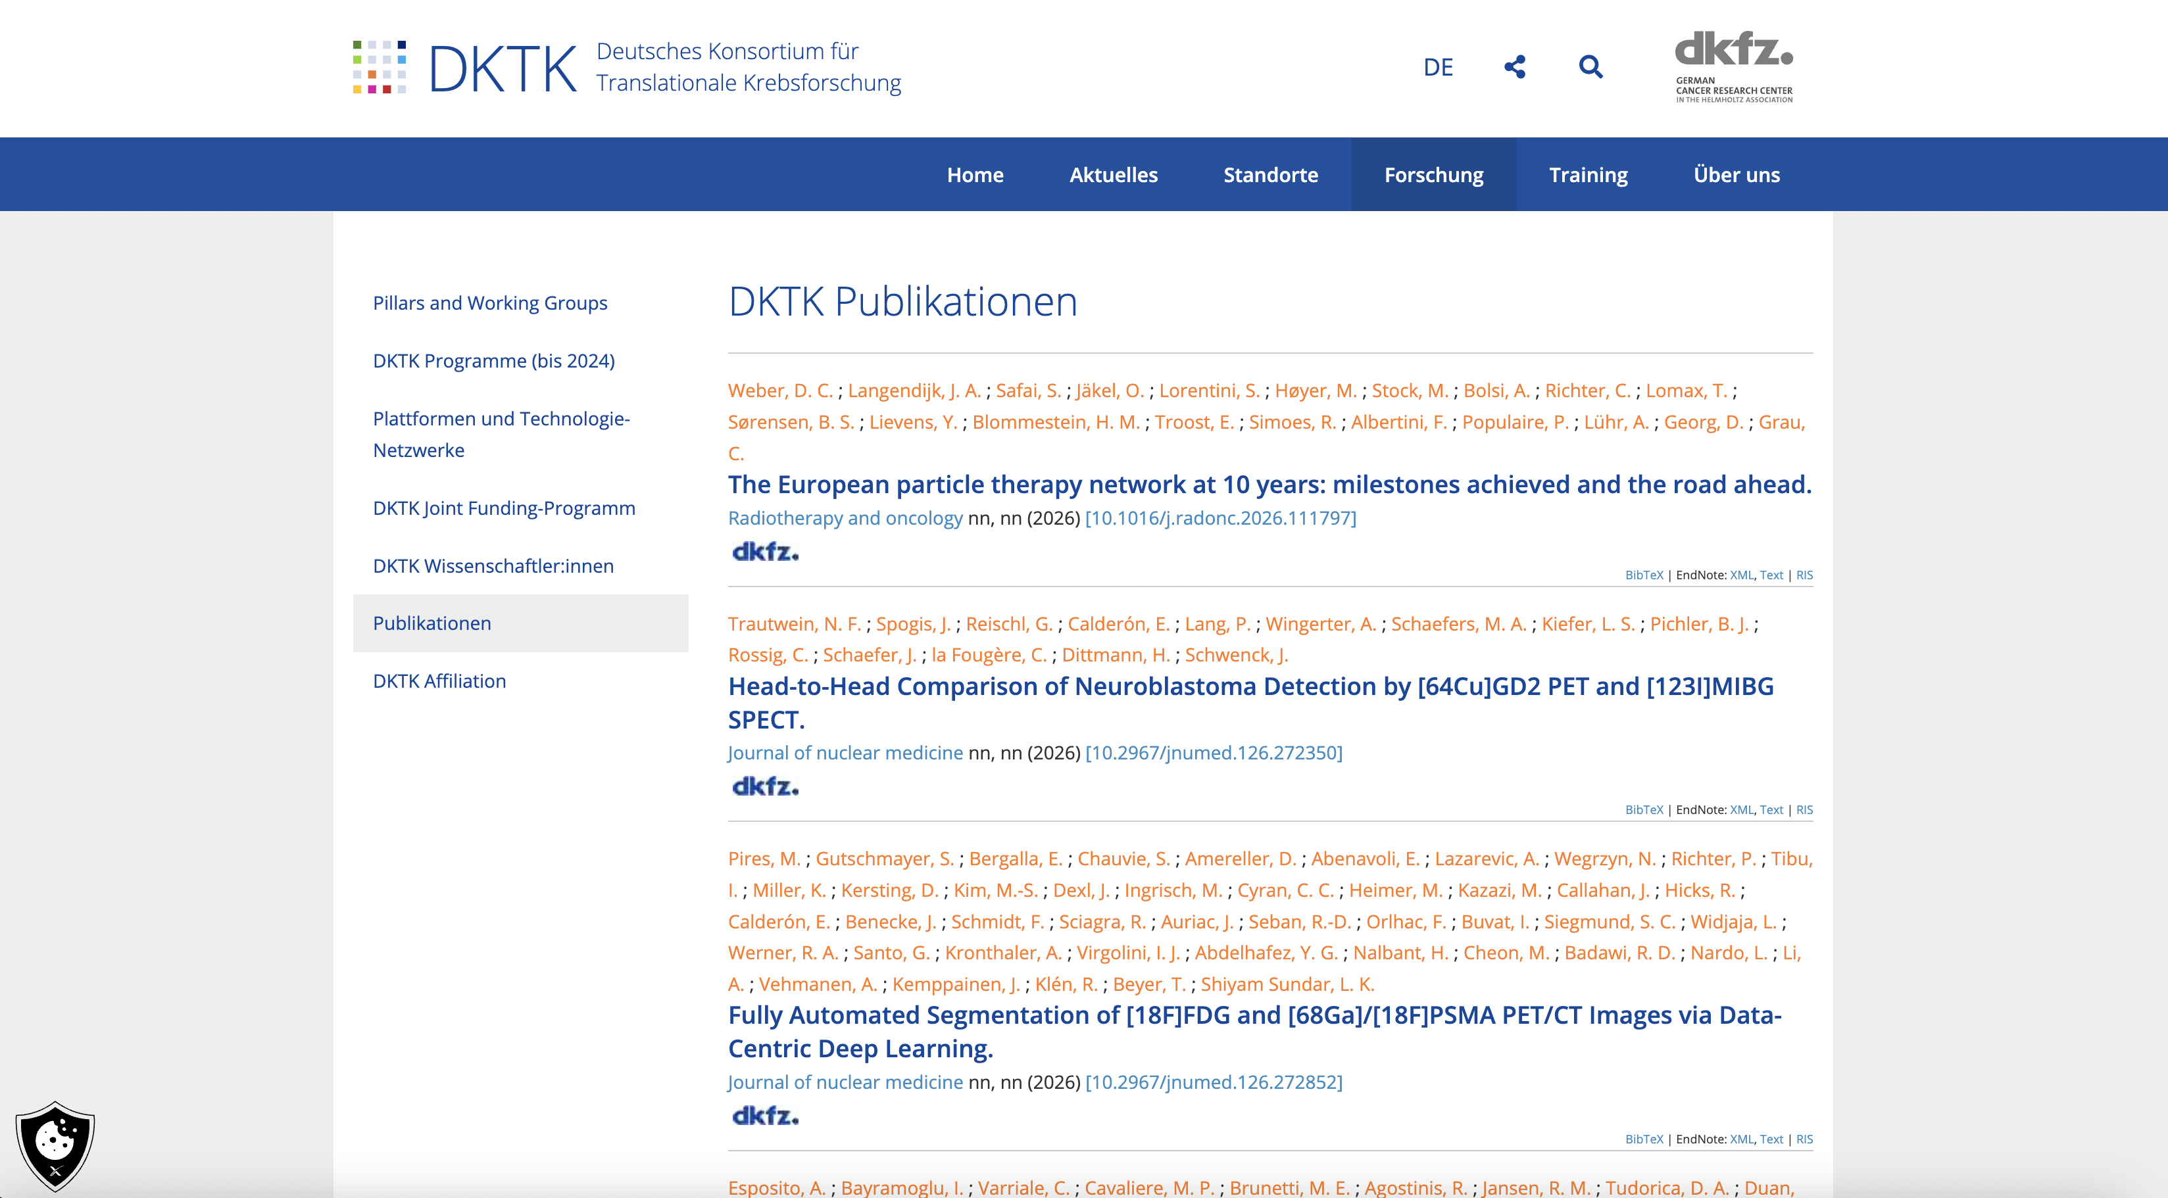Open DKTK Programme (bis 2024) link
Viewport: 2168px width, 1198px height.
point(493,361)
